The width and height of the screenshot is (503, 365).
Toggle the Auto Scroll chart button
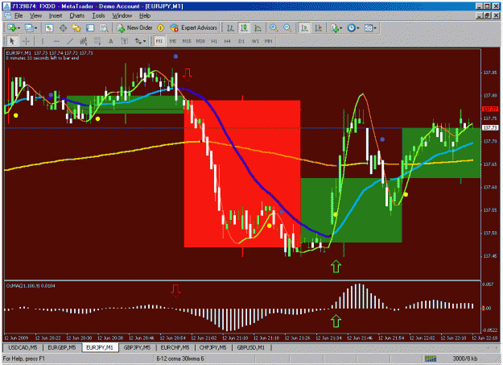[x=304, y=28]
